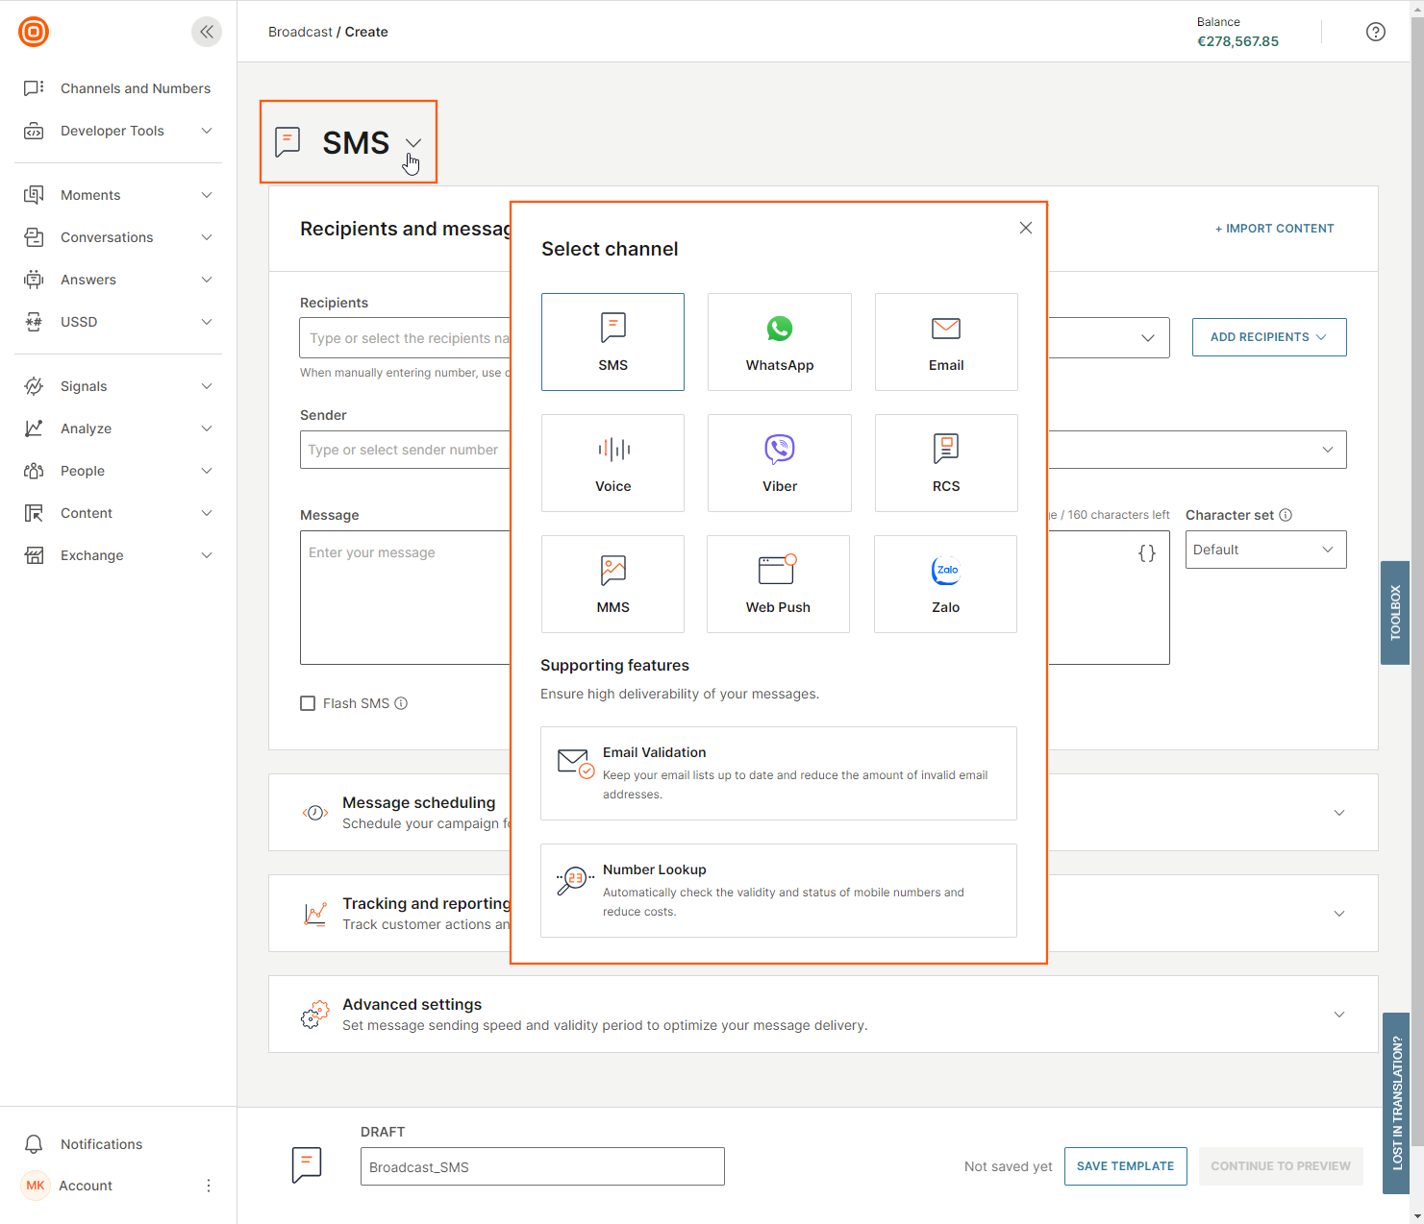Close the Select channel dialog

tap(1026, 228)
